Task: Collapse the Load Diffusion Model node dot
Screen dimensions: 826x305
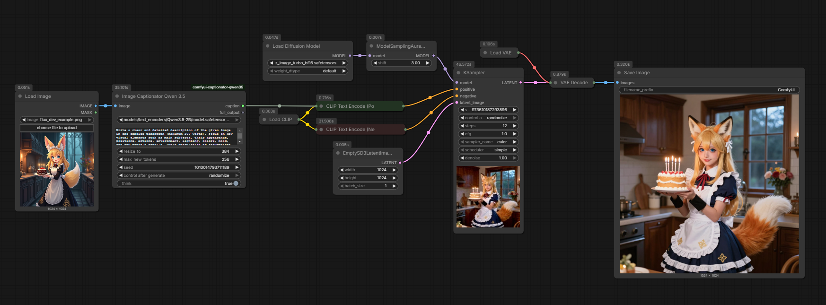Action: 268,46
